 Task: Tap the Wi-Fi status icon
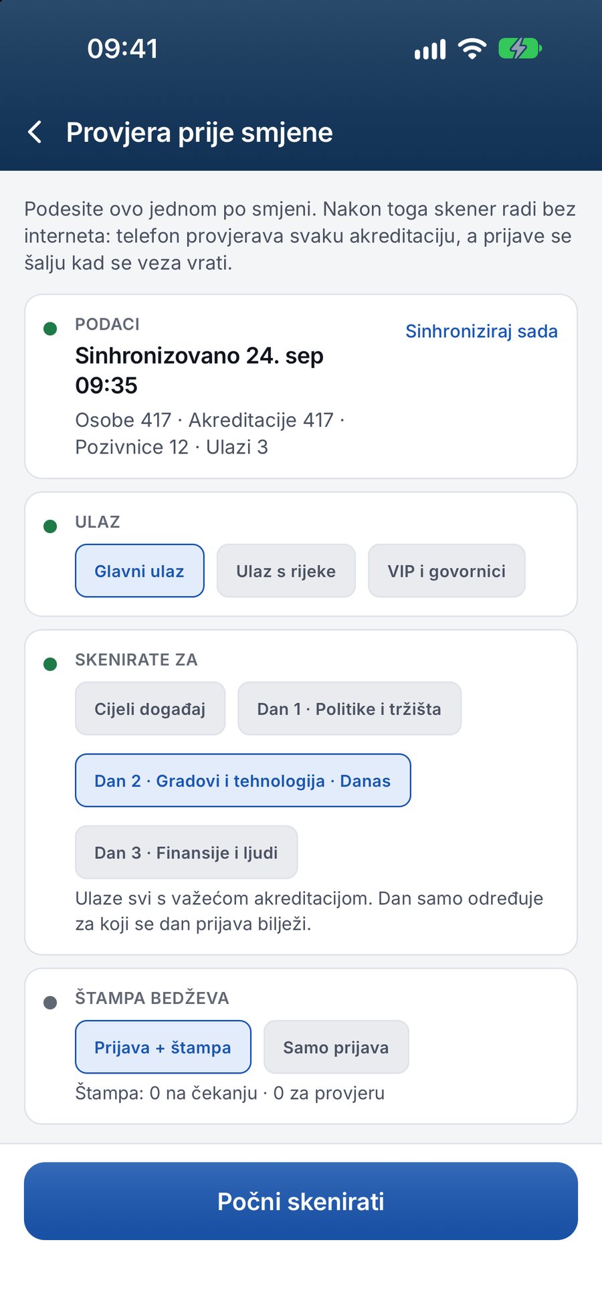472,49
